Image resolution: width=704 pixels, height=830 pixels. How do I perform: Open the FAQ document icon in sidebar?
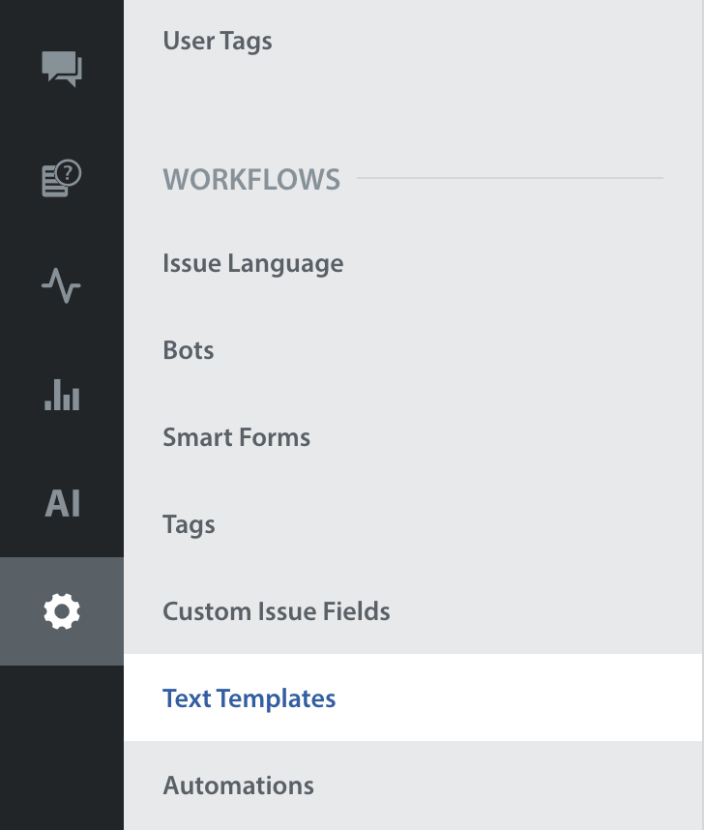[61, 179]
